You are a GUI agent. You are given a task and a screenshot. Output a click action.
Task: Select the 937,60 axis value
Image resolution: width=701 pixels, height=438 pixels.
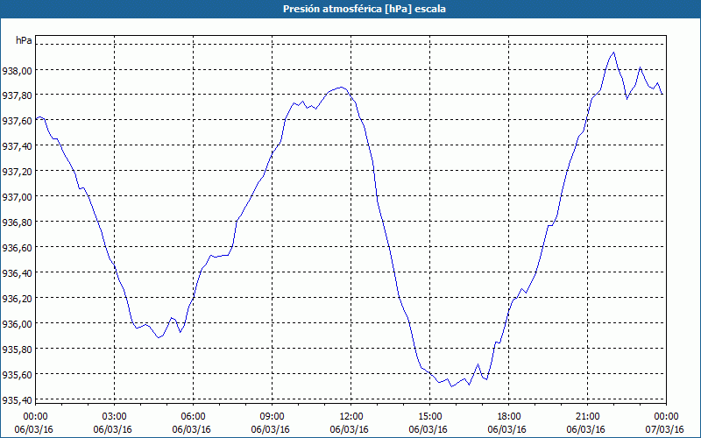click(x=17, y=121)
